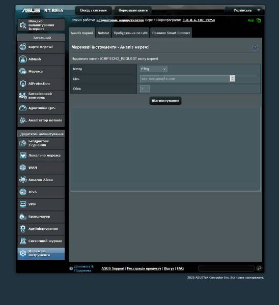Open the FAQ link
This screenshot has height=305, width=279.
coord(180,268)
